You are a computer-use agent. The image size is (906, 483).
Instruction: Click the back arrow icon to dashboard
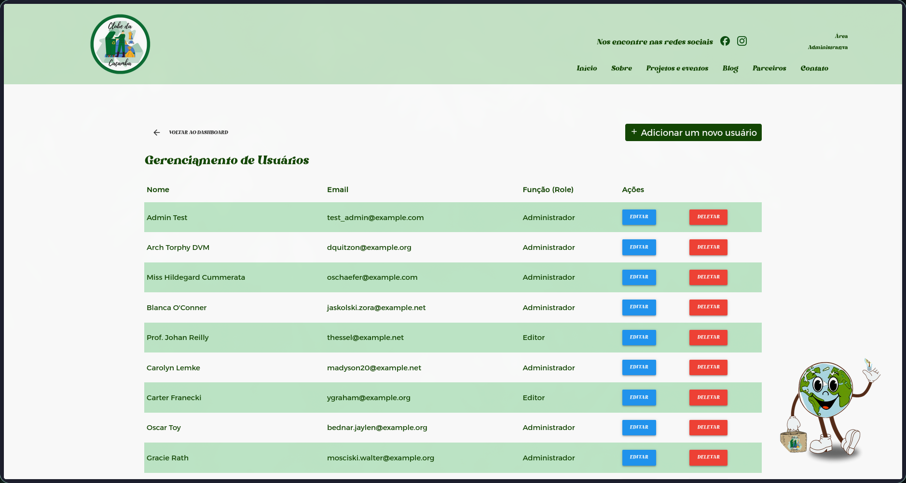(x=156, y=132)
